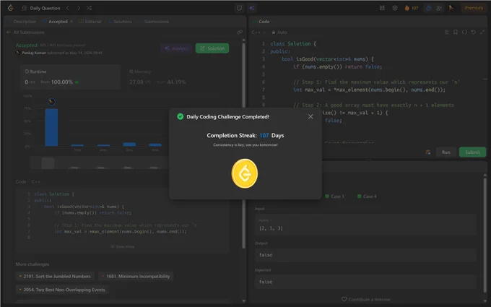Open the C++ language dropdown
The image size is (491, 307).
click(258, 33)
